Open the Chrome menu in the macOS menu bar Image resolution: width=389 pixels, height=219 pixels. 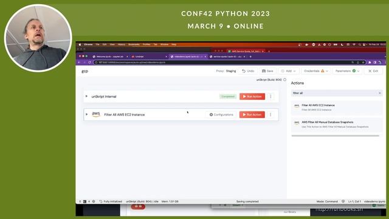click(x=88, y=44)
